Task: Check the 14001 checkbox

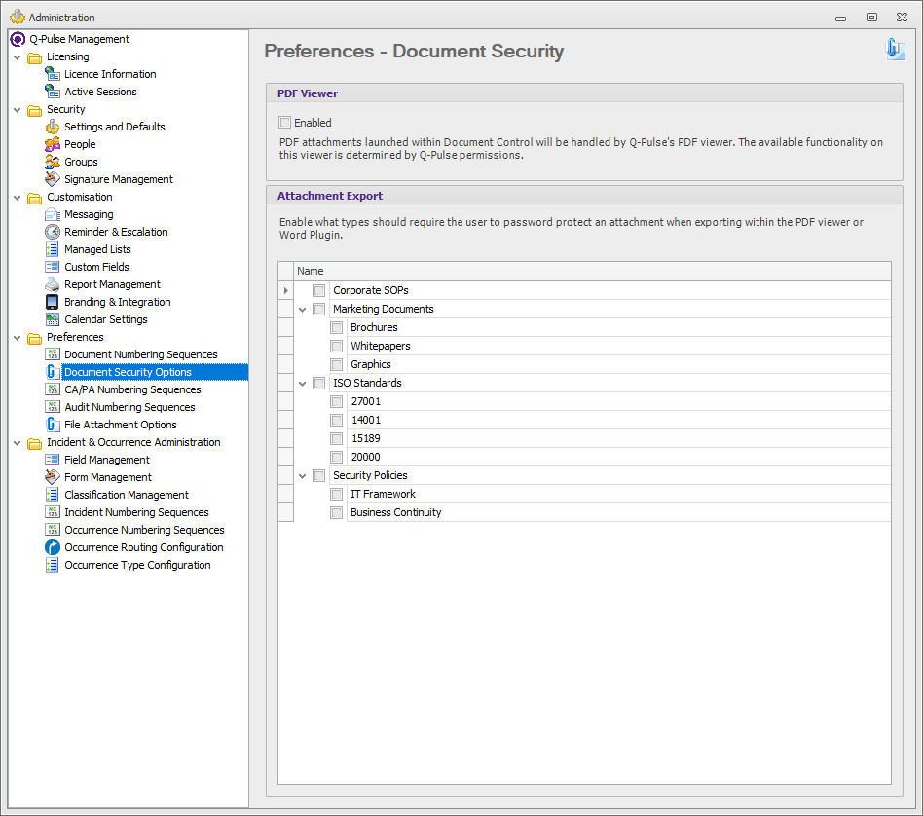Action: click(337, 421)
